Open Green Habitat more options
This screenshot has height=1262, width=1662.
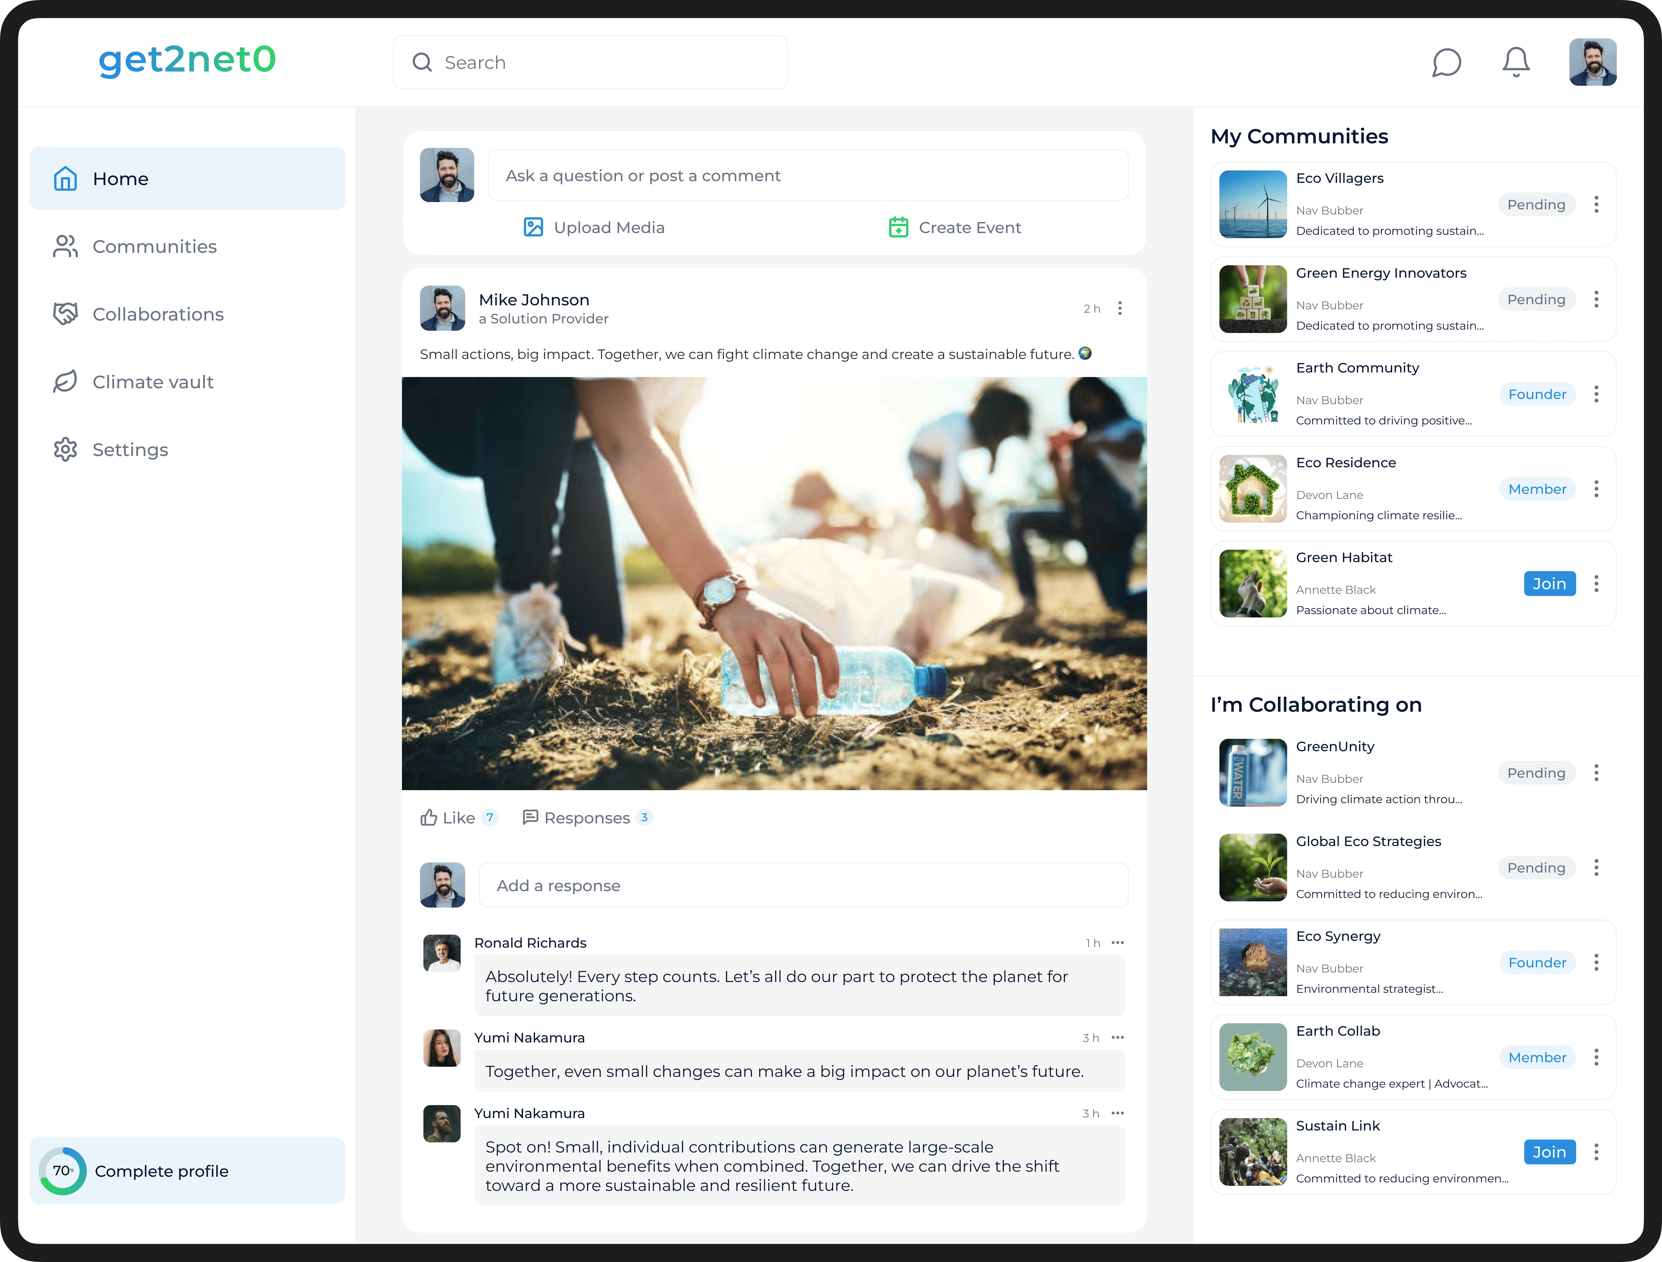tap(1597, 584)
